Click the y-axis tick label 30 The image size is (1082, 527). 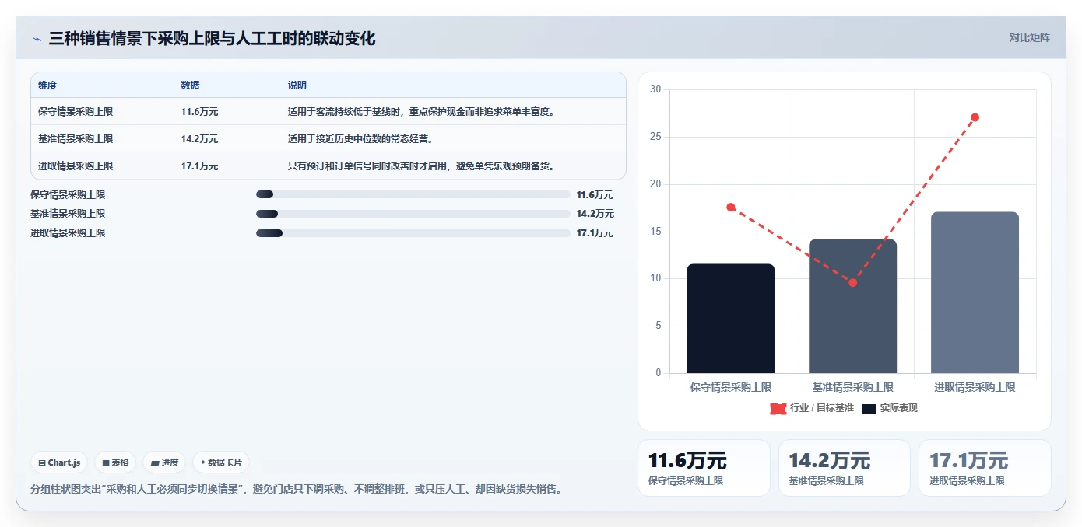(655, 89)
